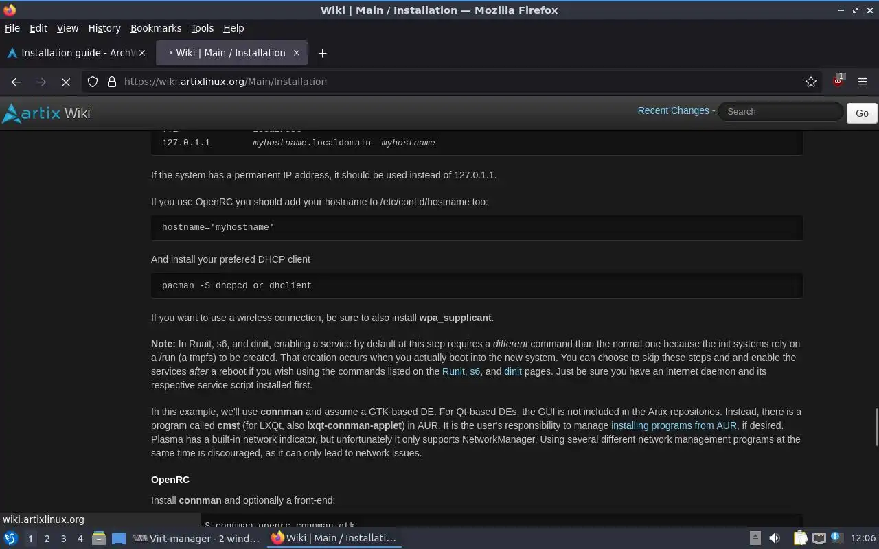Select the Firefox Wiki taskbar entry
879x549 pixels.
point(334,539)
